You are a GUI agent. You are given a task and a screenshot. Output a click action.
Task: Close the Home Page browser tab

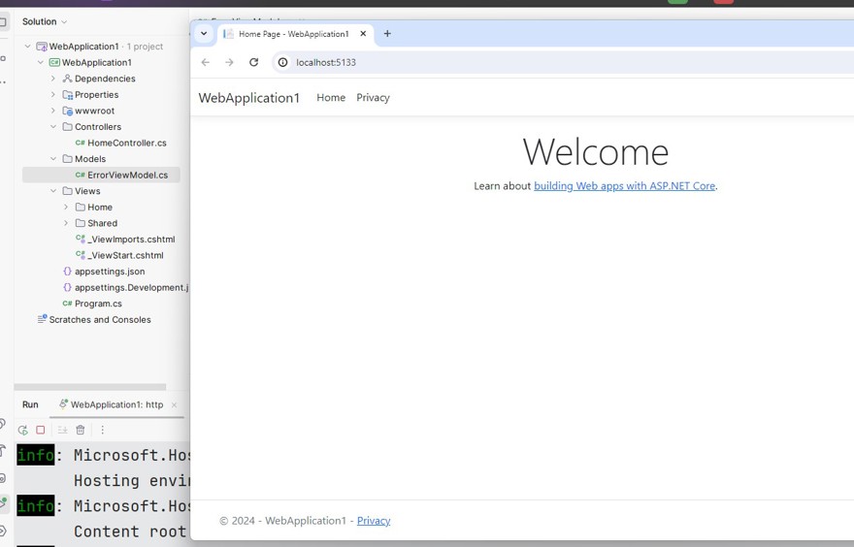pos(363,34)
